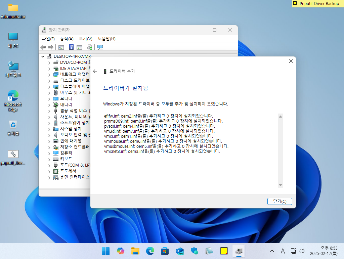Click the Device Manager taskbar icon
Viewport: 344px width, 259px height.
239,251
